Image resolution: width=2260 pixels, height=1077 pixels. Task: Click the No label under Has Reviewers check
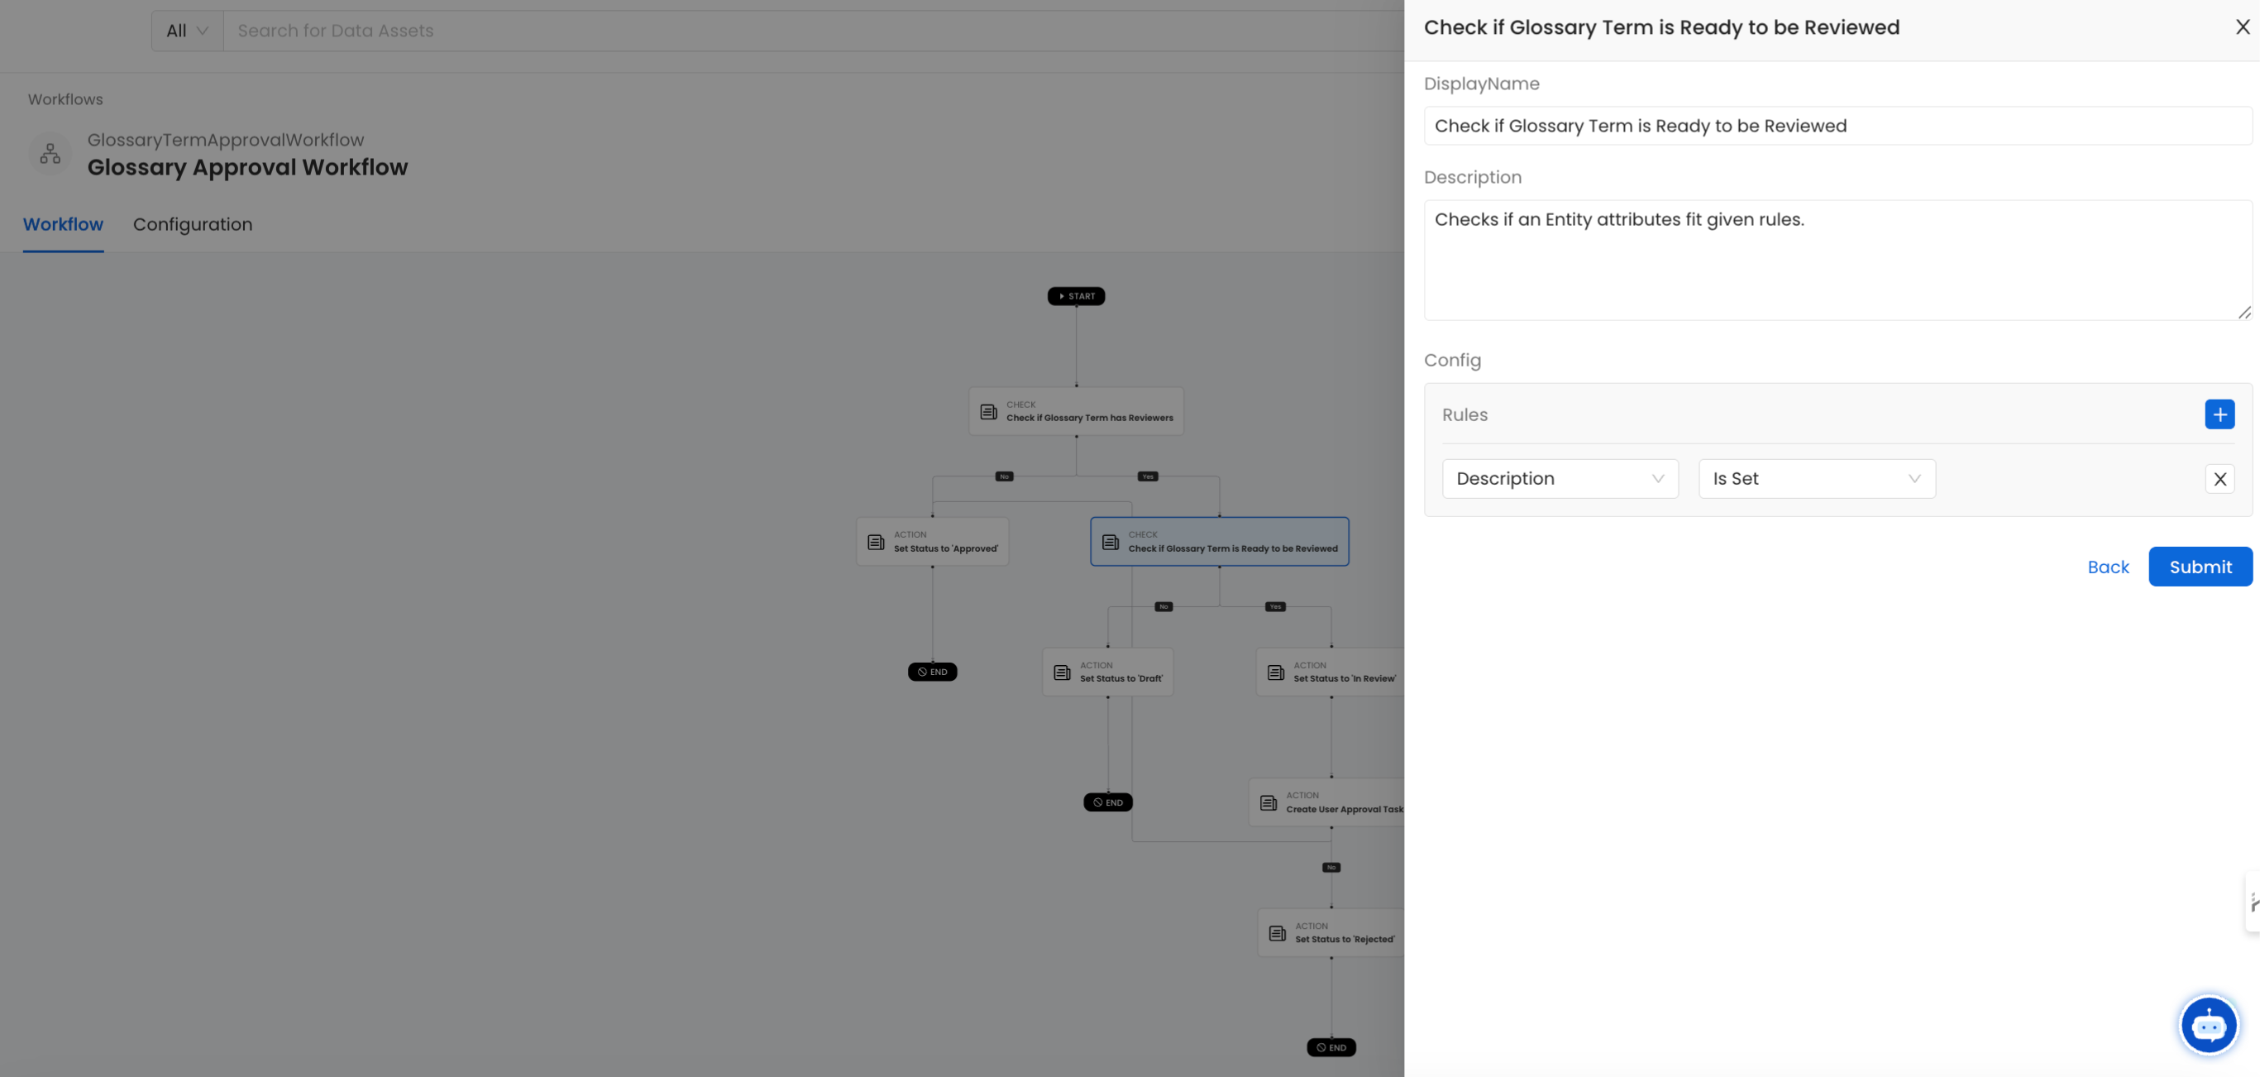(1004, 476)
